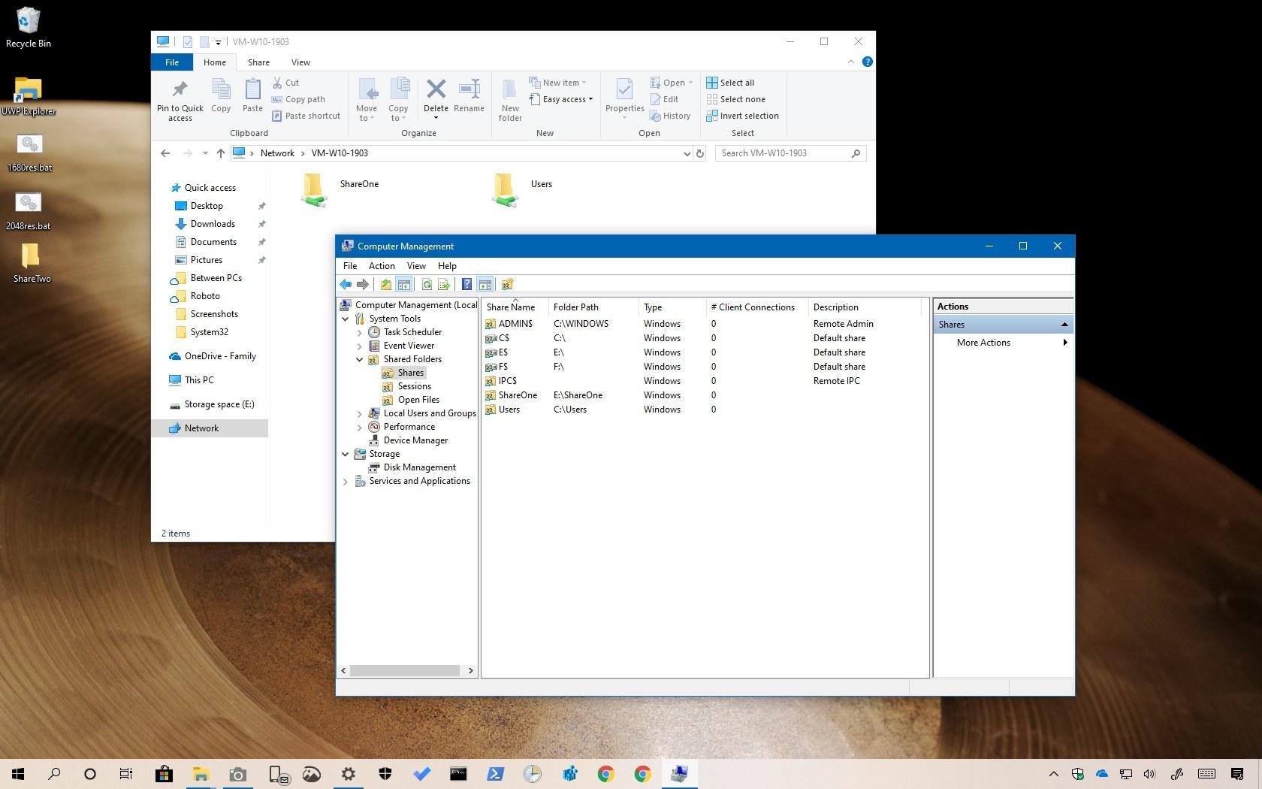The image size is (1262, 789).
Task: Click Select all in Explorer ribbon
Action: pos(730,83)
